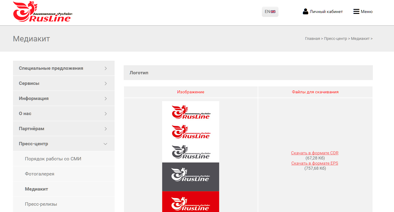Click the white logo on dark gray background
Image resolution: width=394 pixels, height=212 pixels.
click(x=190, y=177)
